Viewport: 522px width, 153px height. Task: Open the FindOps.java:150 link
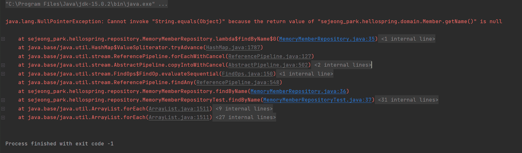[247, 74]
